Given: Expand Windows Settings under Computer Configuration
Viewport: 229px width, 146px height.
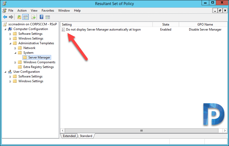Looking at the screenshot, I should (x=10, y=39).
